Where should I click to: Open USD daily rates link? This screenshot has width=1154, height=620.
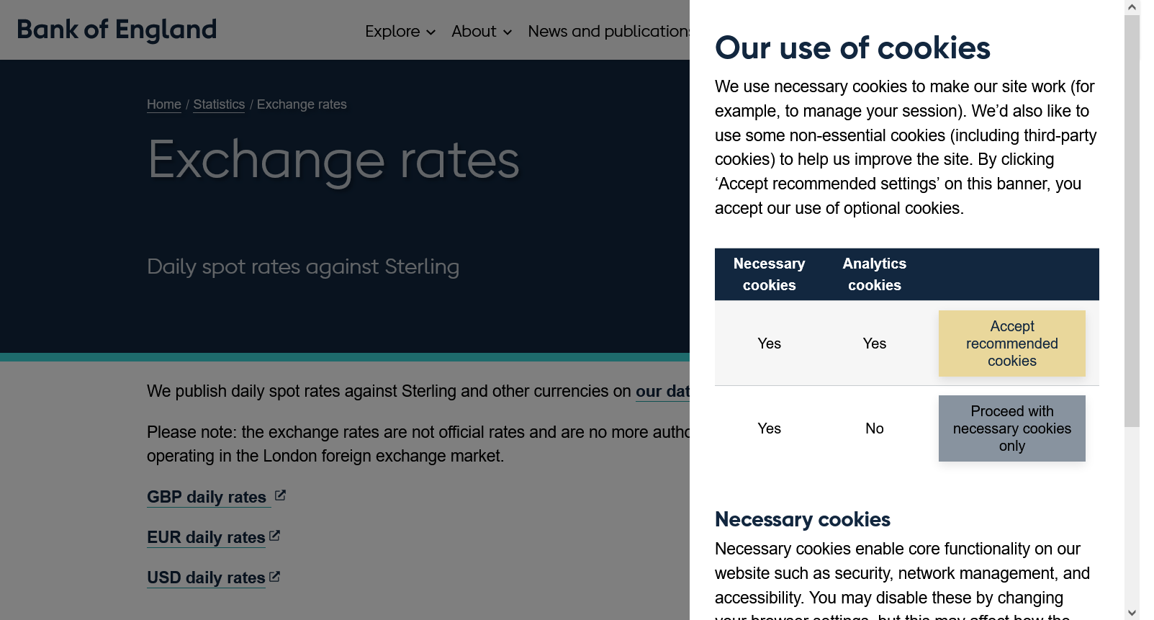point(206,578)
